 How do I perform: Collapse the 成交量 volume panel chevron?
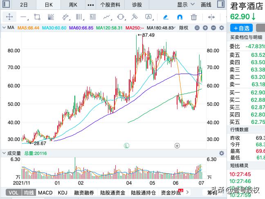4,153
